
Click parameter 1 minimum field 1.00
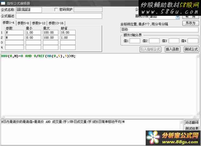point(33,32)
